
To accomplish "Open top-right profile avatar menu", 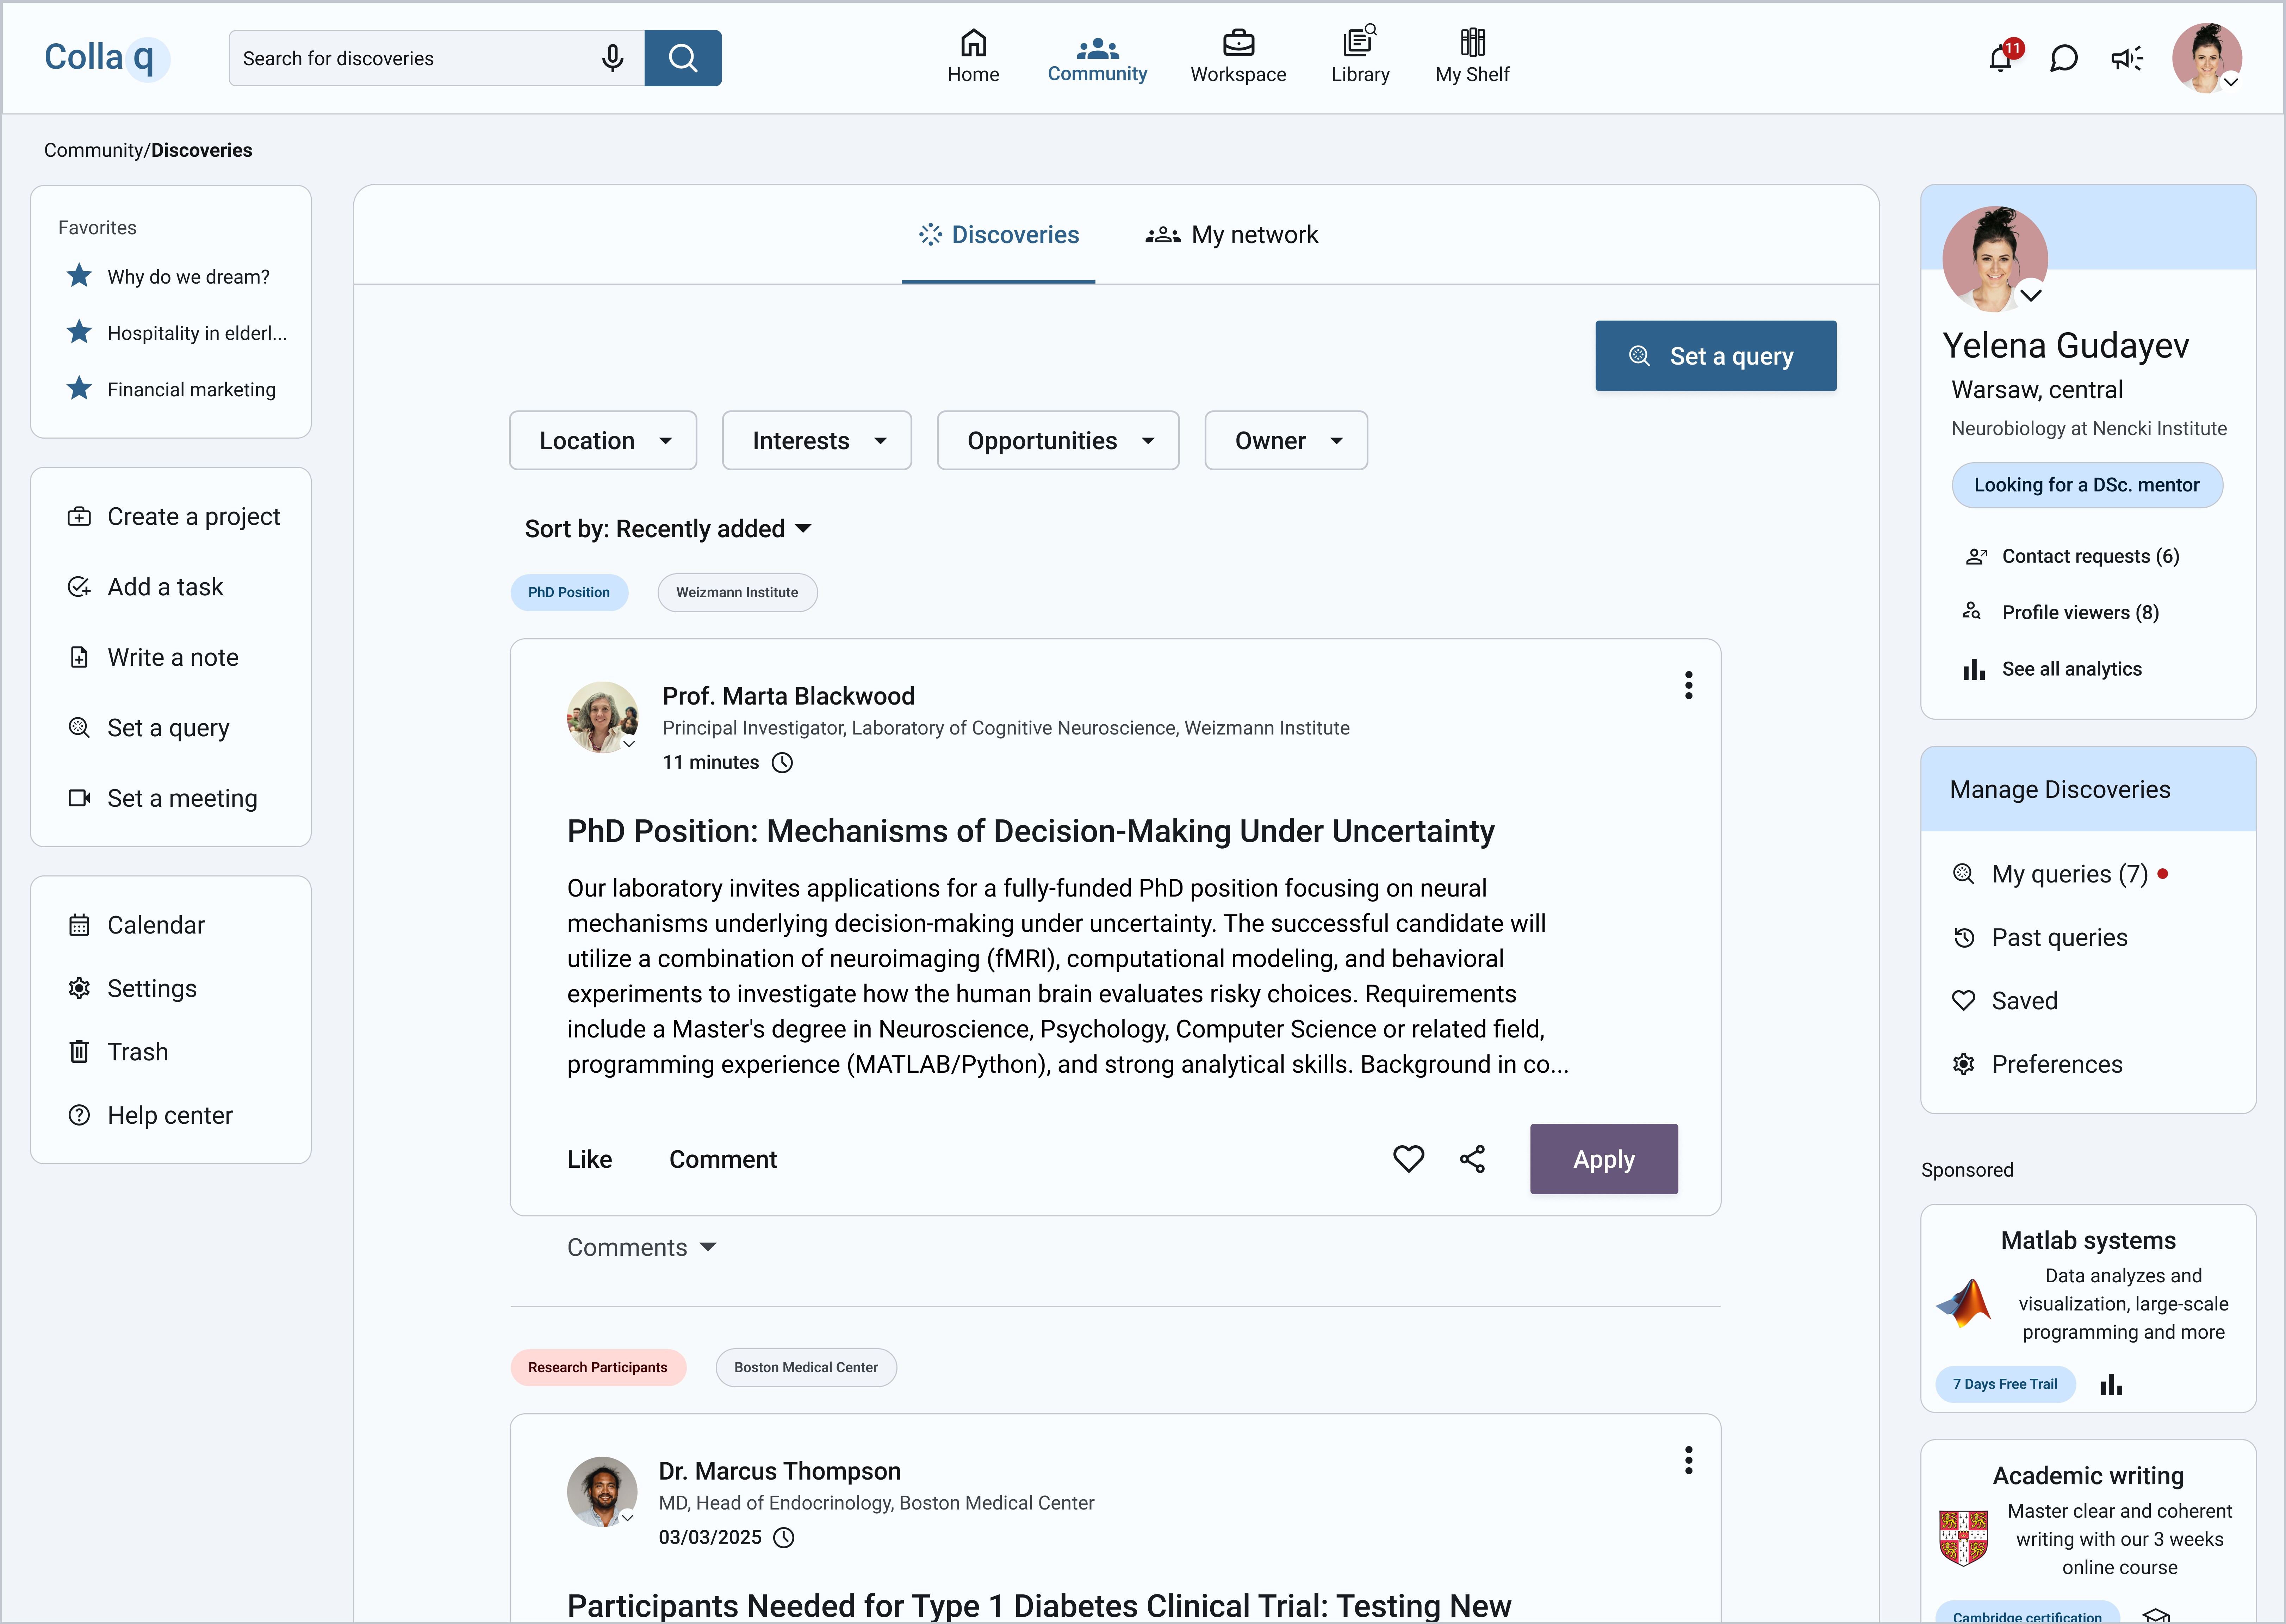I will point(2207,58).
